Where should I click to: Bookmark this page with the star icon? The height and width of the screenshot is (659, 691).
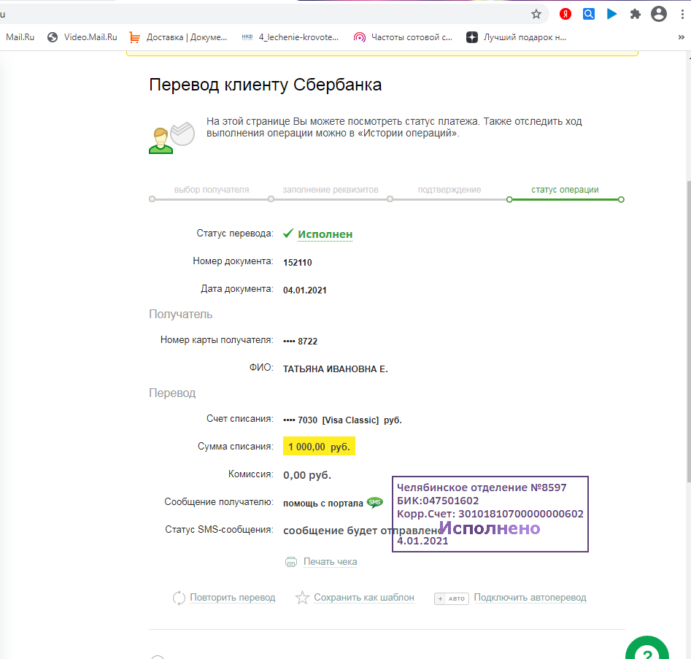[536, 14]
